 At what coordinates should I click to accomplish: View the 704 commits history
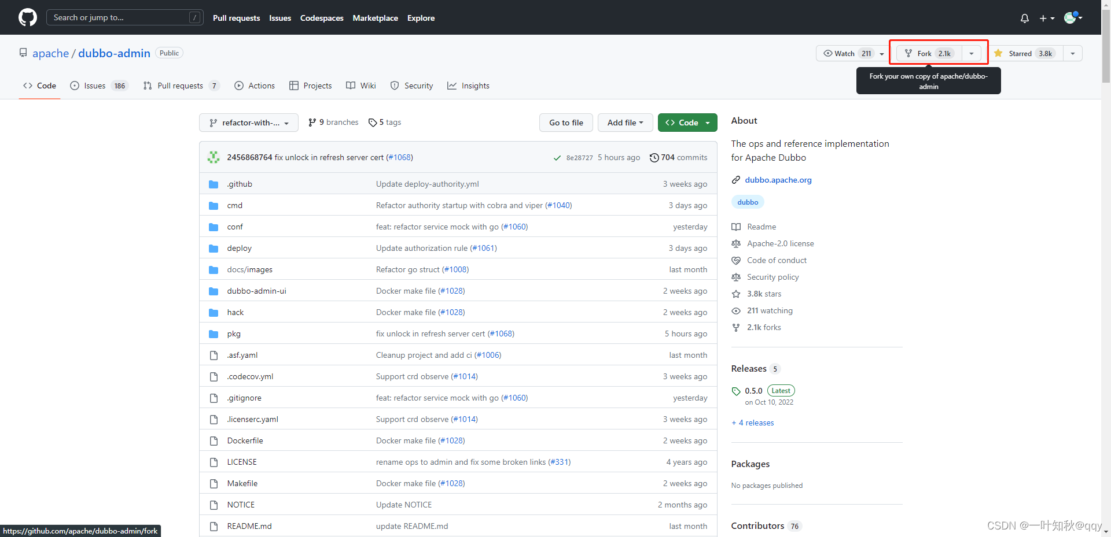[678, 157]
